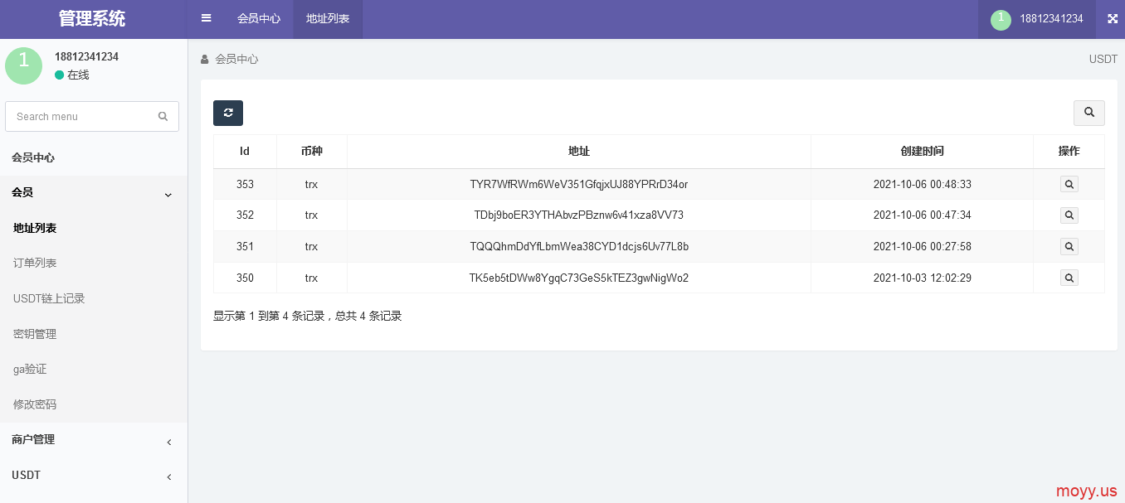Go to 密钥管理 page
The width and height of the screenshot is (1125, 503).
[35, 334]
